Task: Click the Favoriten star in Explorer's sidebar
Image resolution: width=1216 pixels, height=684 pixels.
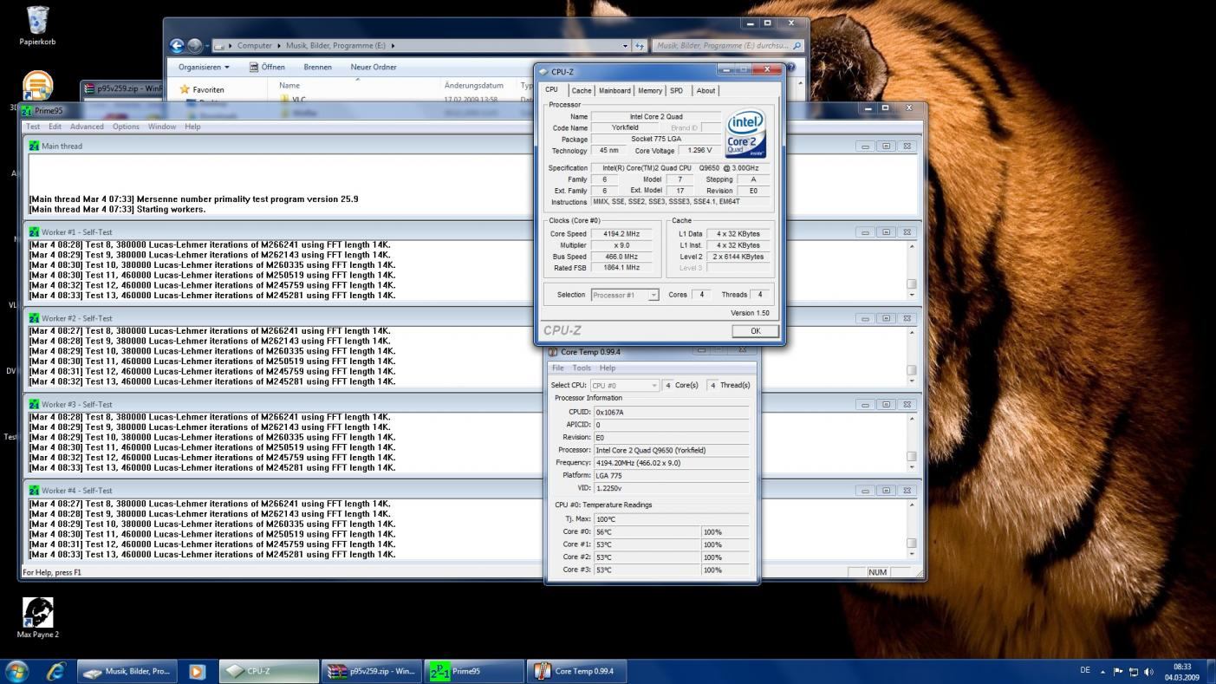Action: pos(185,89)
